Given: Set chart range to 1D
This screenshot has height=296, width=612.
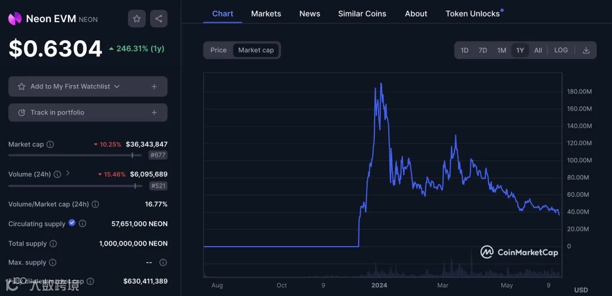Looking at the screenshot, I should pyautogui.click(x=465, y=50).
